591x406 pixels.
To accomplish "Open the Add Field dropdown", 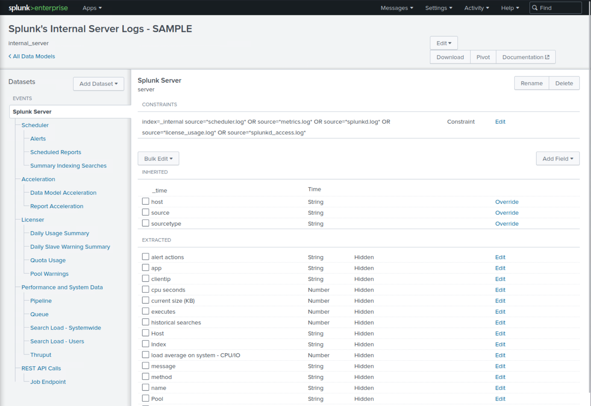I will (557, 159).
